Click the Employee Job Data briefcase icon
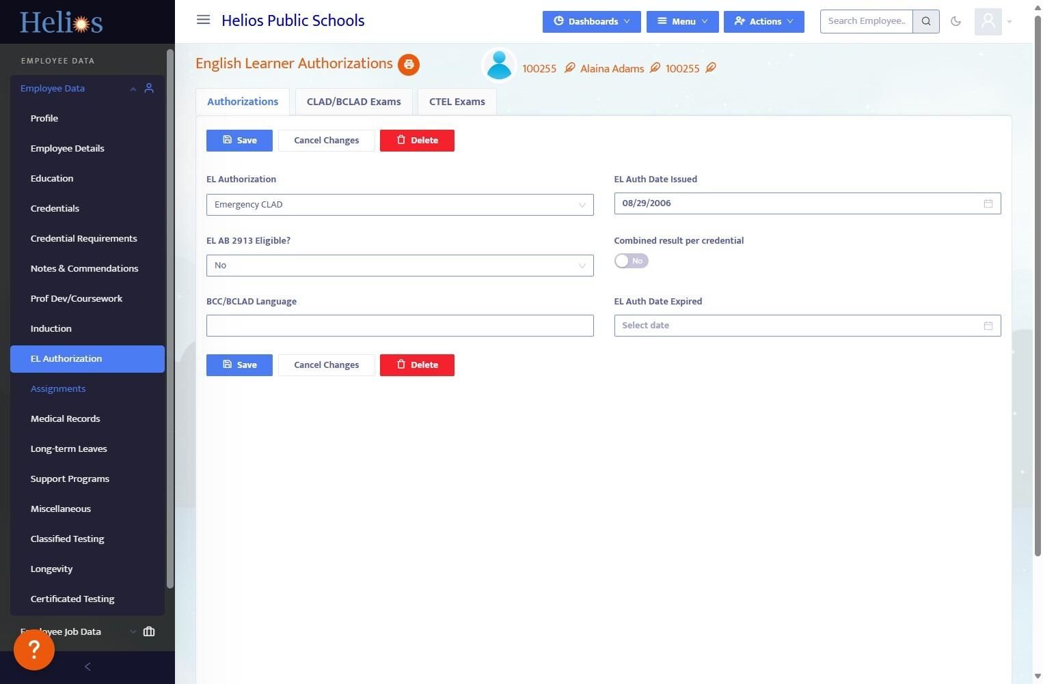 [x=149, y=631]
